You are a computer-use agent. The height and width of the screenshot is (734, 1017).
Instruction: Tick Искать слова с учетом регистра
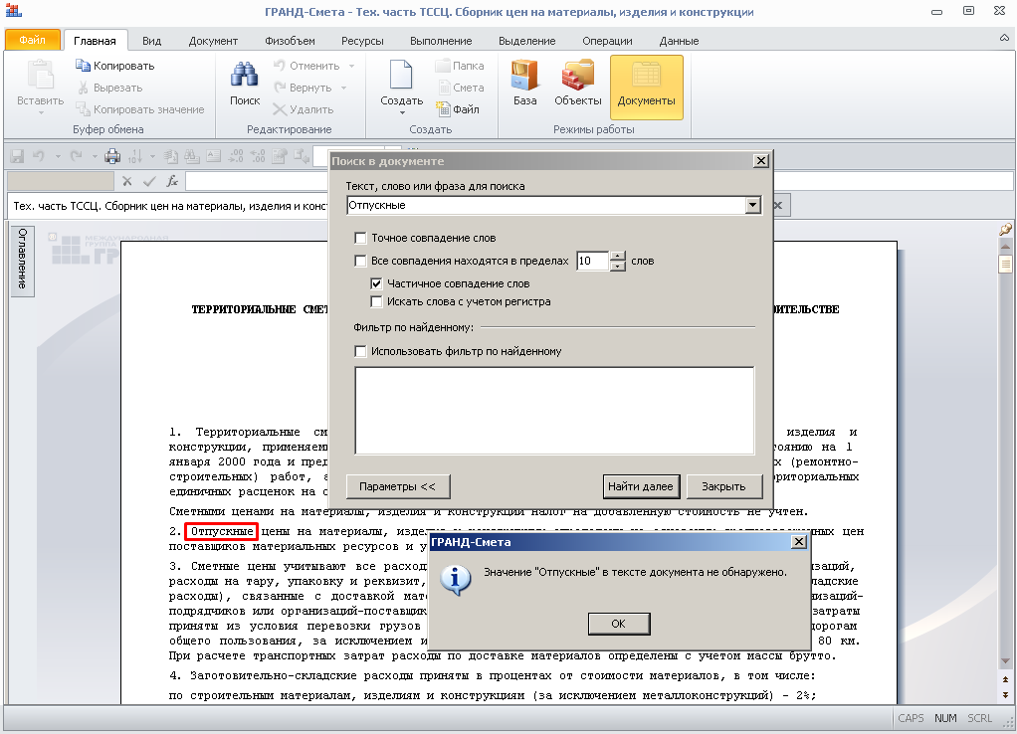pos(377,301)
